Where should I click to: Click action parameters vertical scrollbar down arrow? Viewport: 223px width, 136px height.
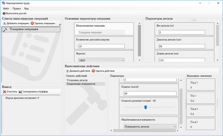[181, 127]
